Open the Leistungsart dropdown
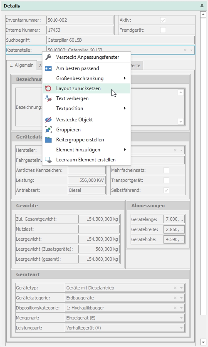The image size is (208, 347). pyautogui.click(x=181, y=328)
